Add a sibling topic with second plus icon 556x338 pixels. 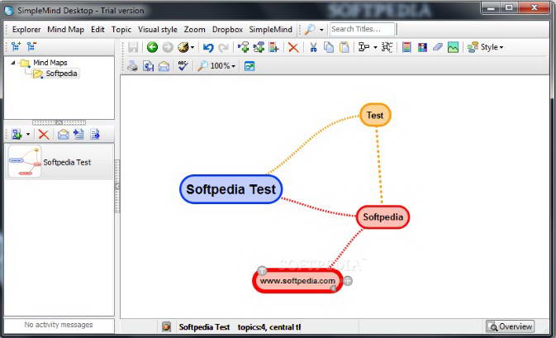point(259,47)
